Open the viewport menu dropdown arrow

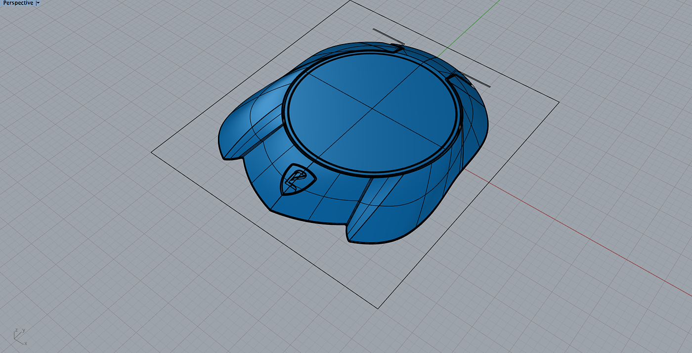38,3
